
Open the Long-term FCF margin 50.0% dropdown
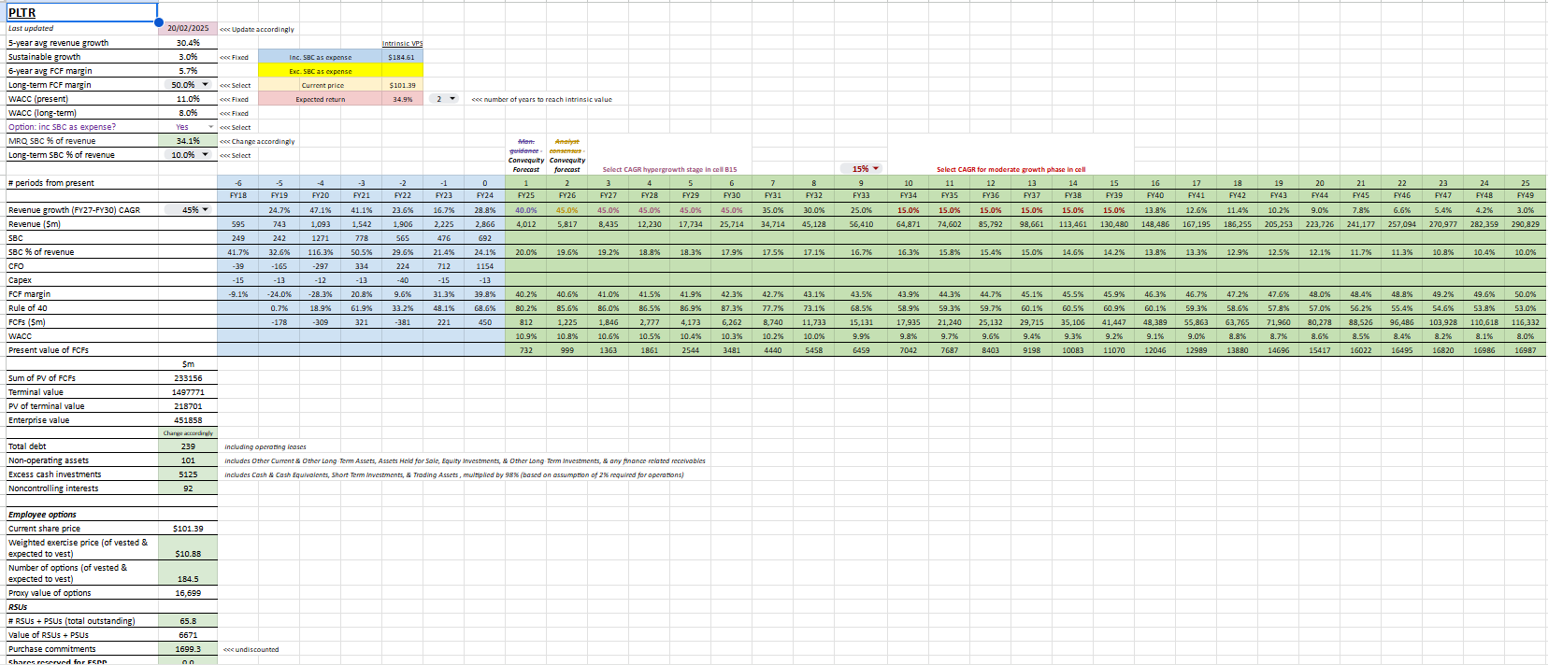pyautogui.click(x=205, y=85)
